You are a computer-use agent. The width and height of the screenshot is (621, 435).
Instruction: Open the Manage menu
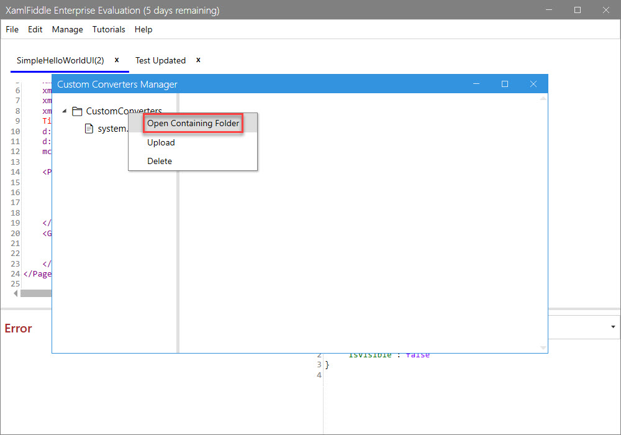(67, 29)
